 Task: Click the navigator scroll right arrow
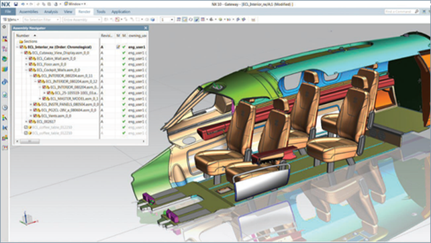point(144,141)
